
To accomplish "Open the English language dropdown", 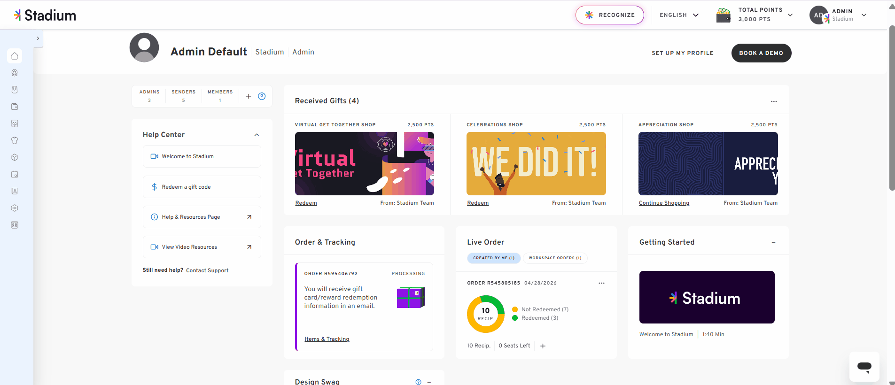I will click(679, 15).
